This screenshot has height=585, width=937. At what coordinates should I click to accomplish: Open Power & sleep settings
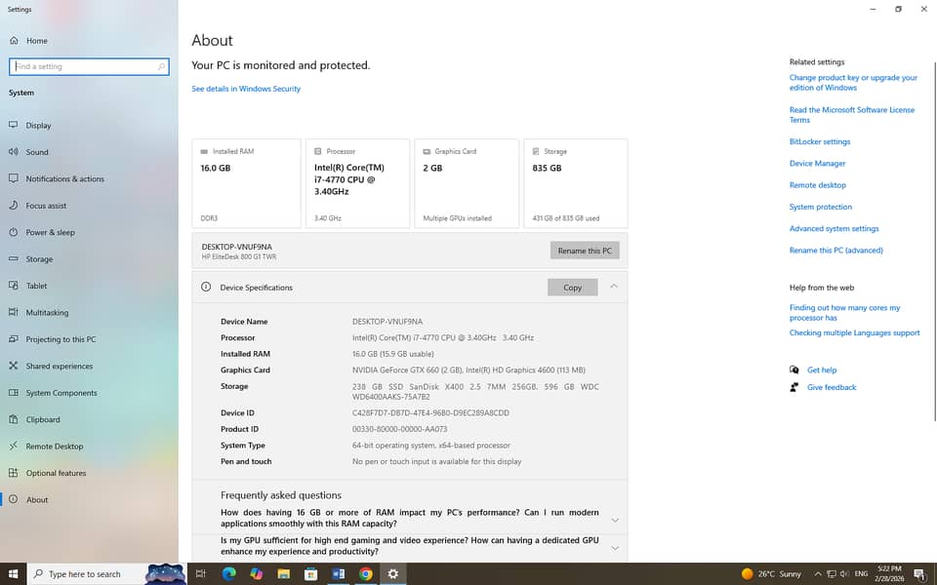tap(50, 233)
